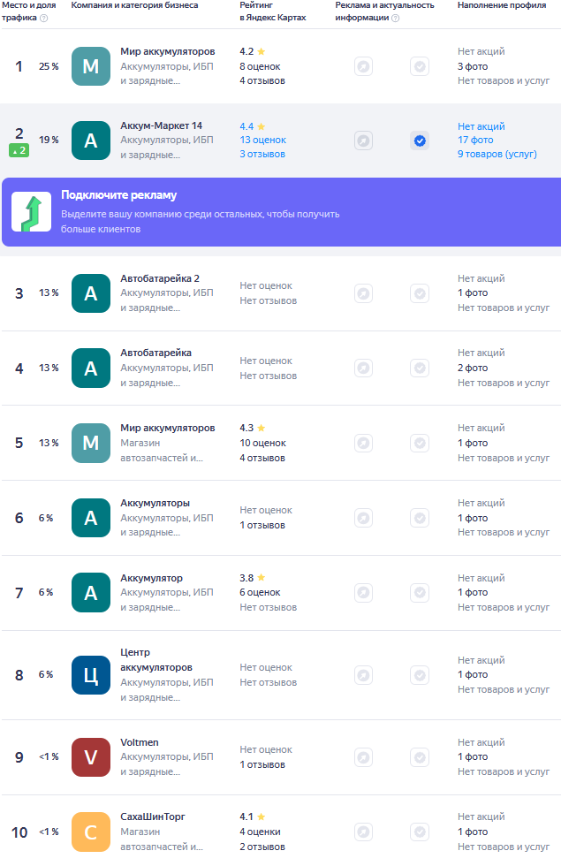Viewport: 561px width, 866px height.
Task: Click Автобатарейка 2 avatar icon
Action: tap(90, 293)
